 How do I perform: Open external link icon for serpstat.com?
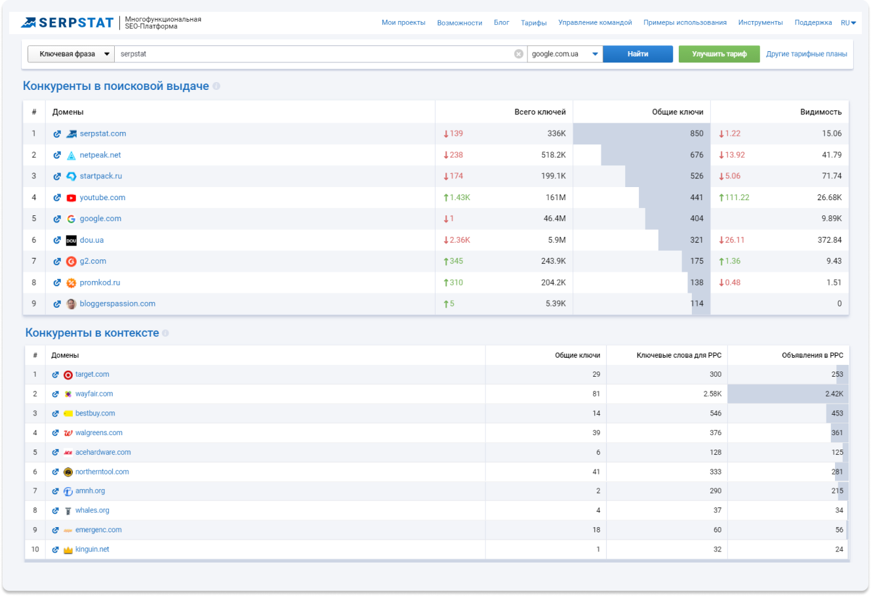pyautogui.click(x=57, y=134)
